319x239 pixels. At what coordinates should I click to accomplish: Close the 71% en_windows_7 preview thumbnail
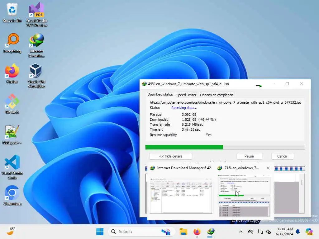tap(268, 168)
